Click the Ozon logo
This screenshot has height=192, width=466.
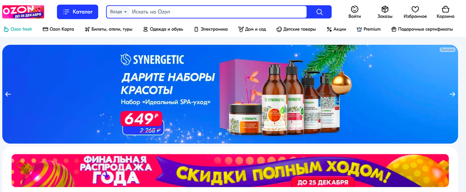pos(23,12)
